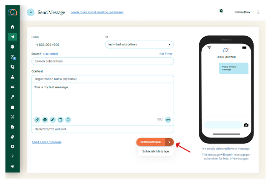The height and width of the screenshot is (185, 271).
Task: Select the paper plane Send Message sidebar item
Action: [x=13, y=37]
